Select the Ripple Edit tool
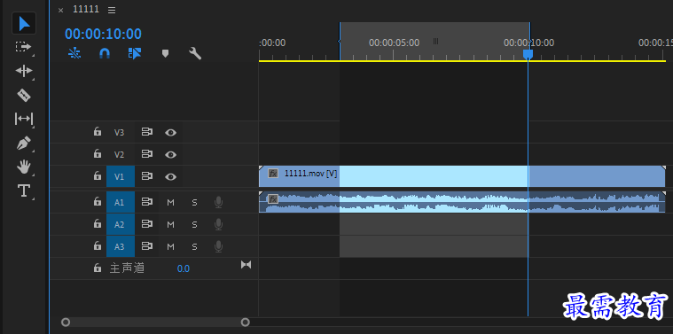 pyautogui.click(x=24, y=71)
